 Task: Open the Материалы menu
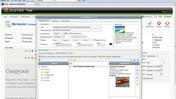coord(26,17)
